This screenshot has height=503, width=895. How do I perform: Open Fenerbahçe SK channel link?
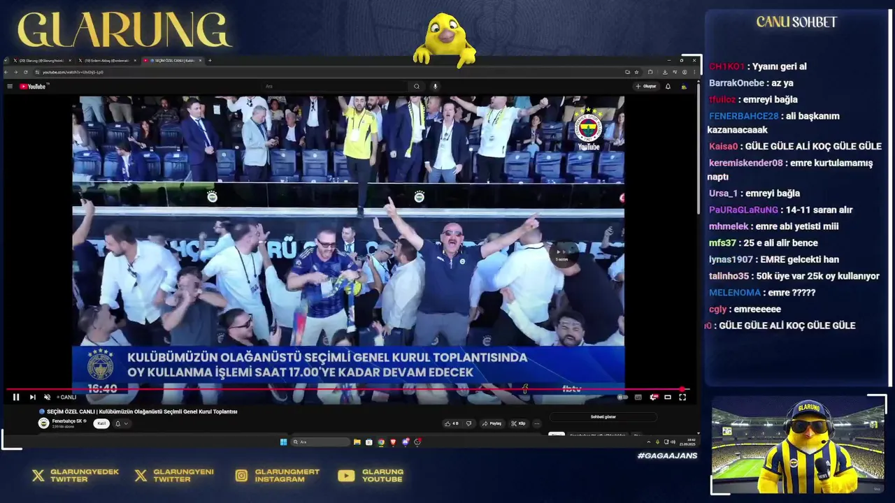(x=67, y=421)
